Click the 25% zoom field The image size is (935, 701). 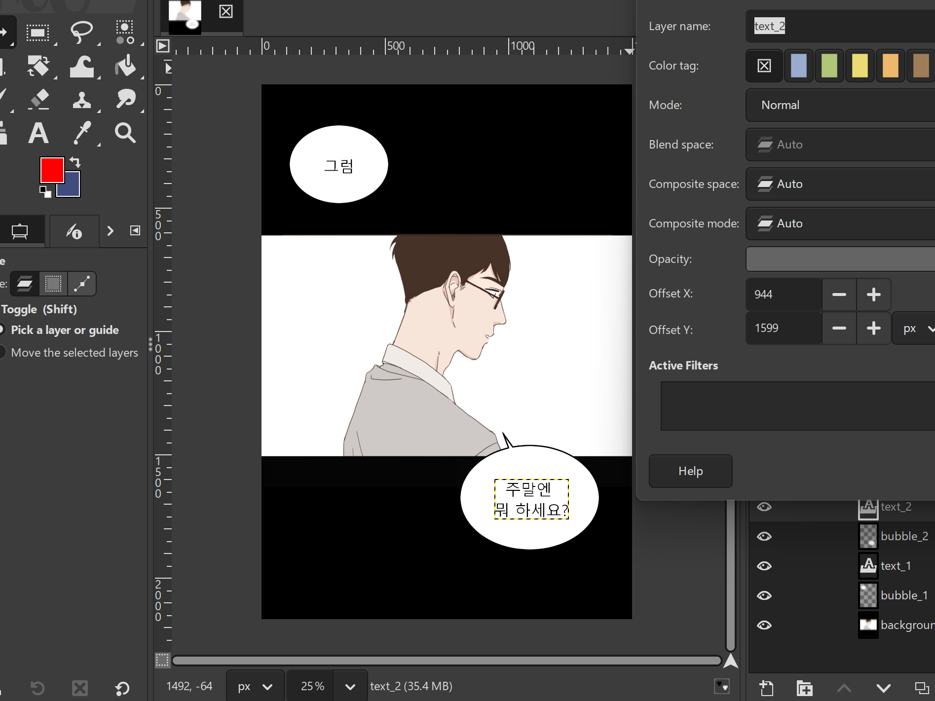click(x=311, y=686)
